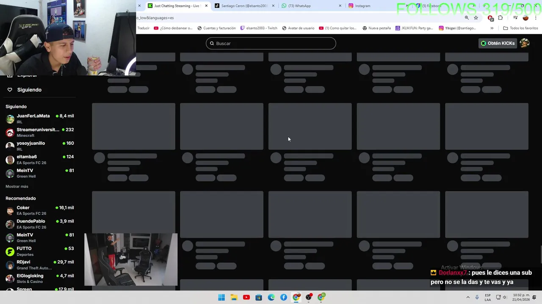Open Avatar de usuario bookmark
This screenshot has width=542, height=304.
298,28
